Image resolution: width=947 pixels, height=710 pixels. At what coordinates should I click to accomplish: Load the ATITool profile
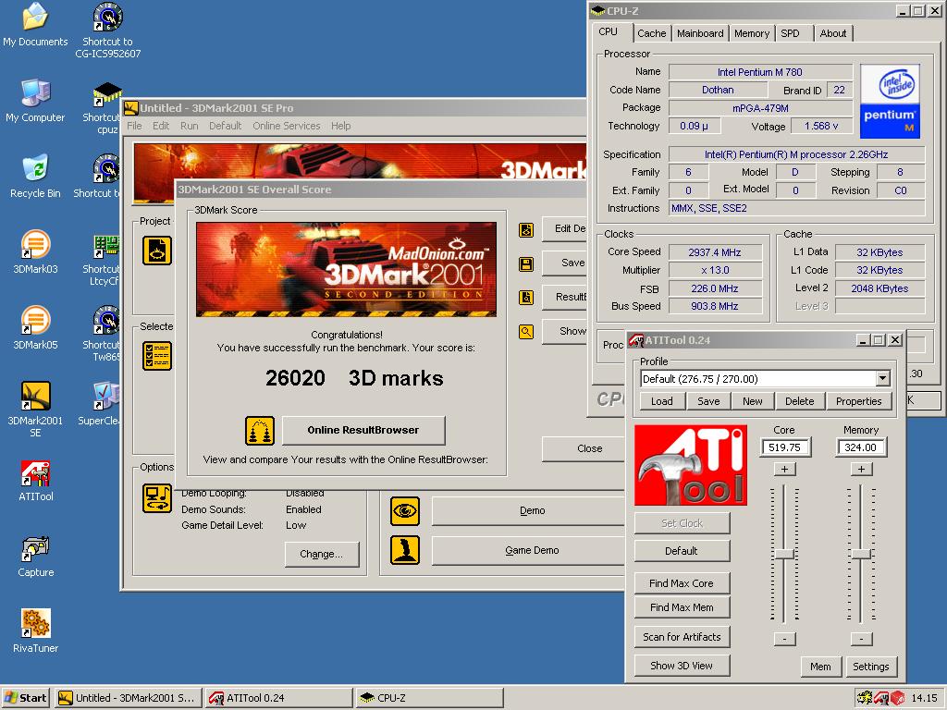tap(661, 401)
